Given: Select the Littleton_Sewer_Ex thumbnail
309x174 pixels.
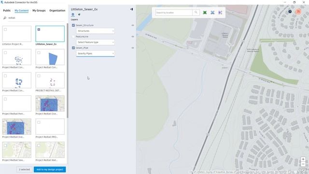Looking at the screenshot, I should (x=50, y=34).
